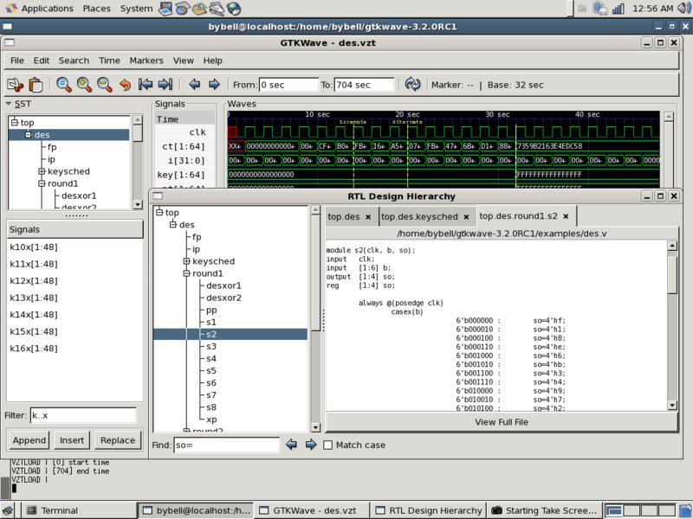693x519 pixels.
Task: Collapse the des node in SST tree
Action: (29, 135)
